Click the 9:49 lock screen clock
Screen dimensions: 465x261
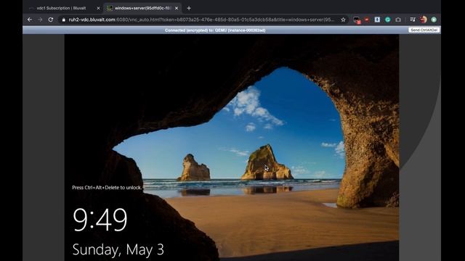[100, 219]
